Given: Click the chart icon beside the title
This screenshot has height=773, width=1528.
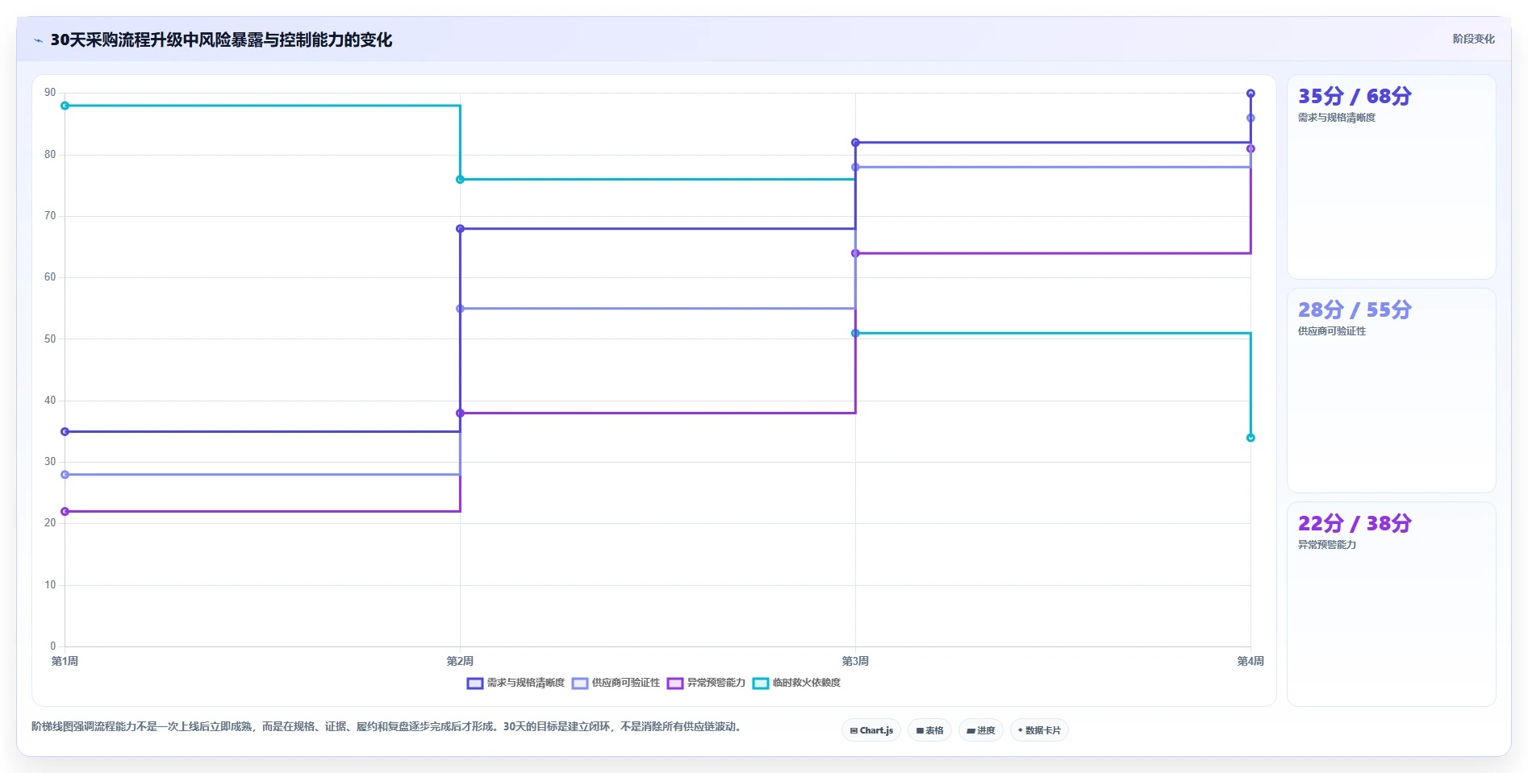Looking at the screenshot, I should 38,40.
